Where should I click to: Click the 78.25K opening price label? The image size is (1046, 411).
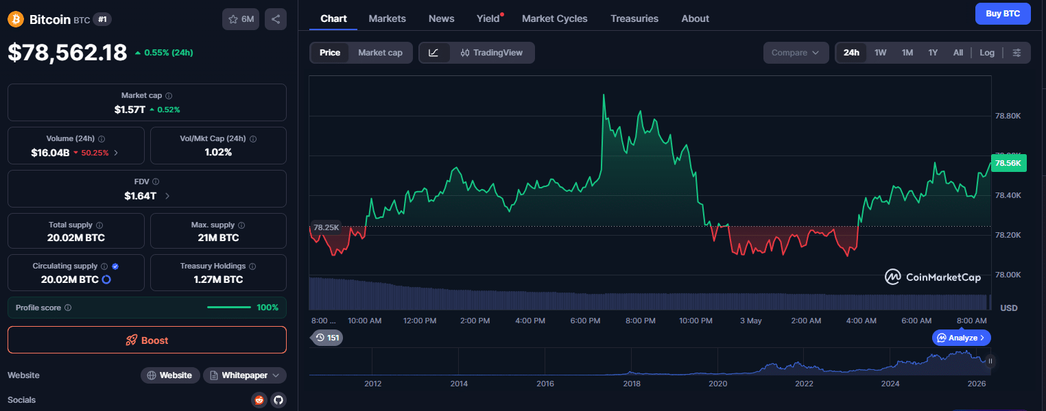[x=326, y=227]
